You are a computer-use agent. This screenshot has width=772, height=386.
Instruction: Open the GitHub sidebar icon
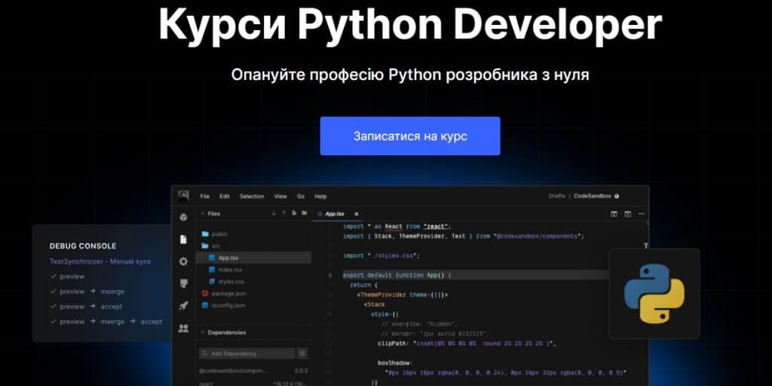pyautogui.click(x=184, y=283)
